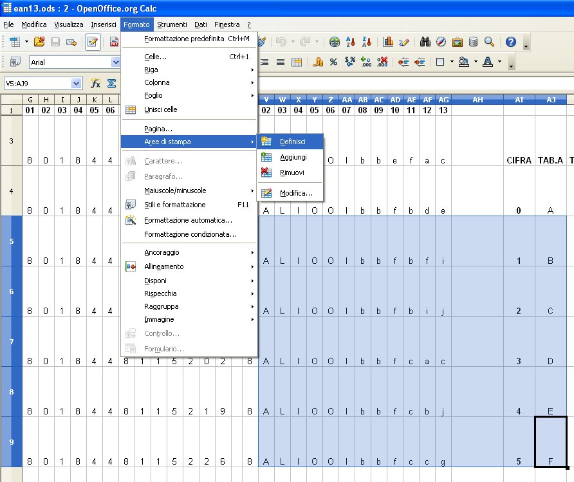Click the send document as e-mail icon
The image size is (574, 482).
[x=71, y=42]
